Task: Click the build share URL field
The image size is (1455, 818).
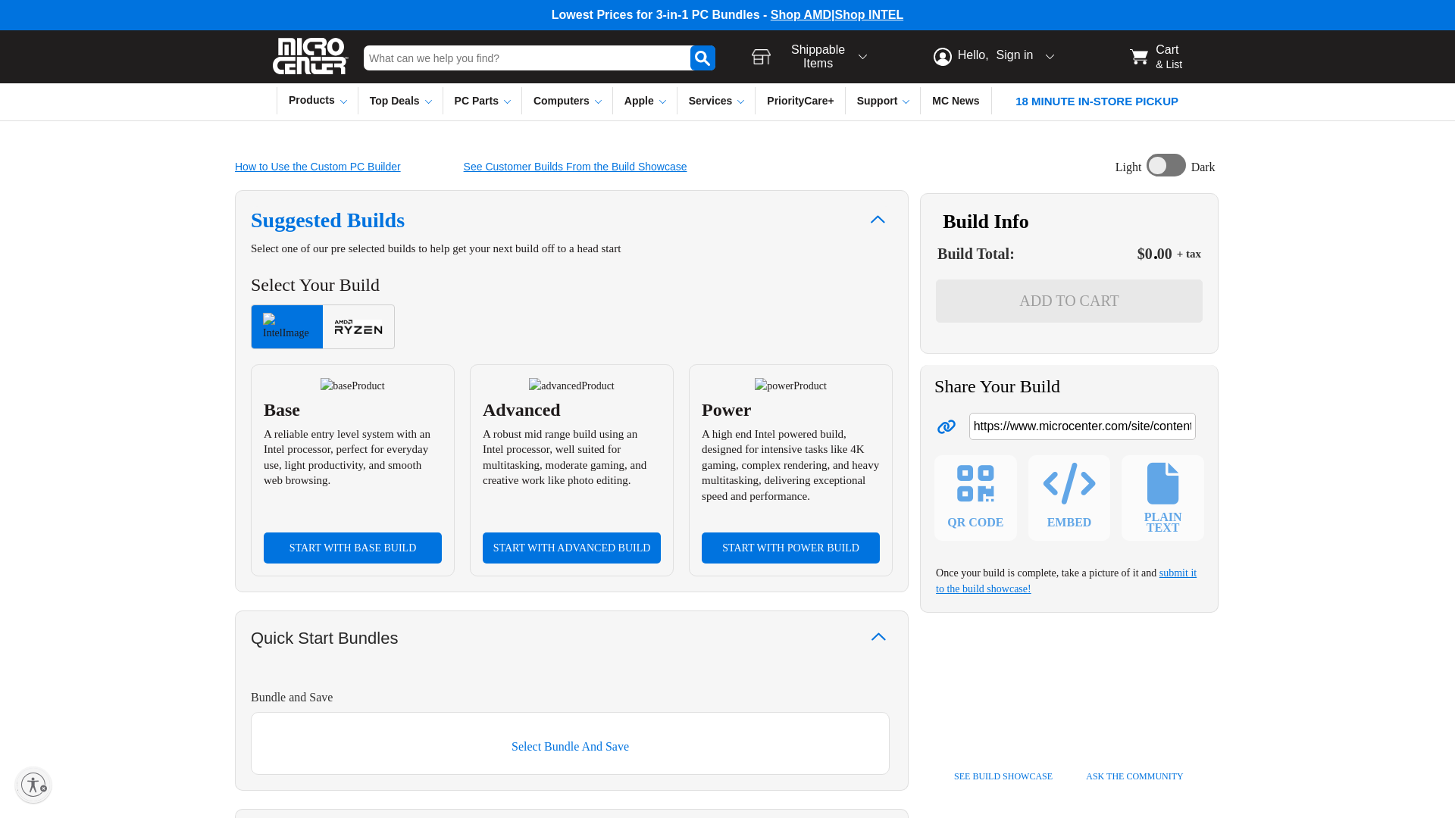Action: pyautogui.click(x=1082, y=426)
